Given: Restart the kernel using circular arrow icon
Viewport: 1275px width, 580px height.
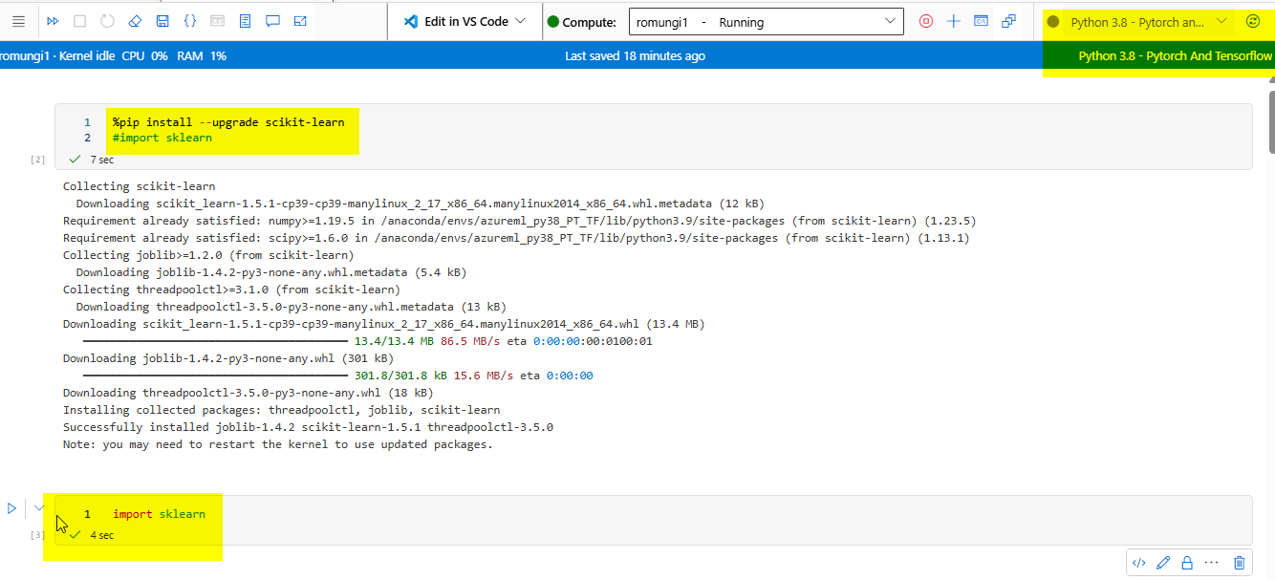Looking at the screenshot, I should (107, 21).
